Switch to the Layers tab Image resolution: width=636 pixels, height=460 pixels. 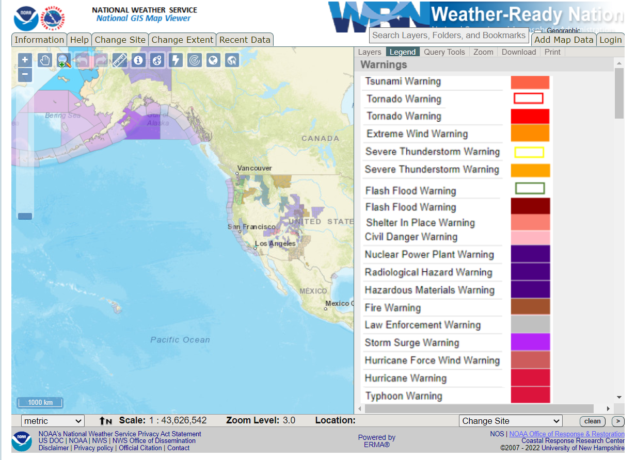pyautogui.click(x=370, y=52)
